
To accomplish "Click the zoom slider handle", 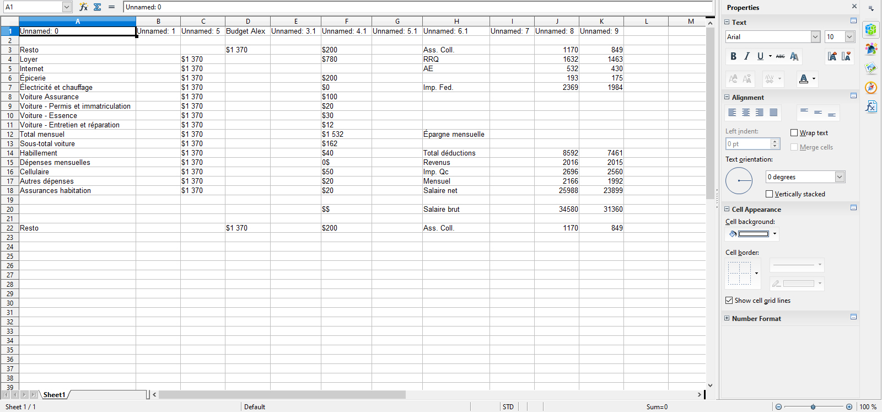I will (813, 407).
